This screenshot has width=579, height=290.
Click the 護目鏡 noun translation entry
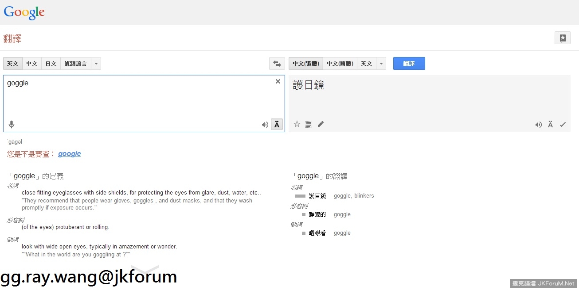coord(317,196)
